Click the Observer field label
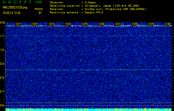The image size is (174, 111). tap(56, 2)
